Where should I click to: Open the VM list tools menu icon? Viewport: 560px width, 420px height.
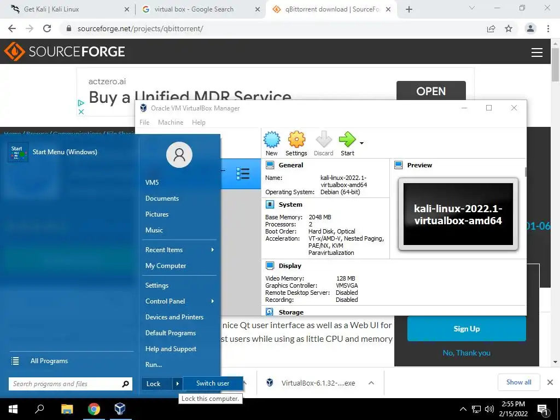pos(243,174)
